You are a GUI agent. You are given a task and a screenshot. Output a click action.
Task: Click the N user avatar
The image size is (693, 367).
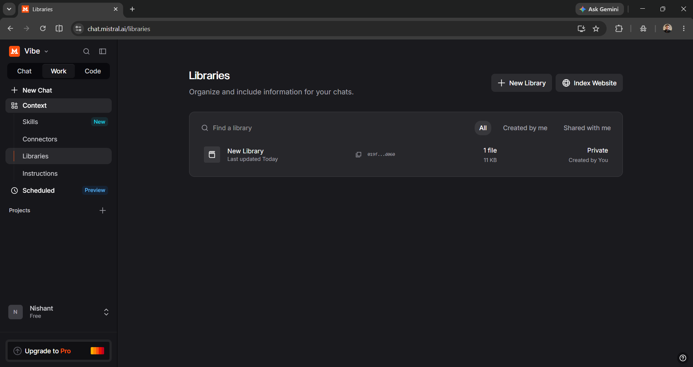click(16, 312)
